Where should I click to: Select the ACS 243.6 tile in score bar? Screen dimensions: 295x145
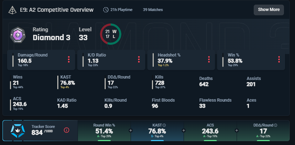(210, 131)
